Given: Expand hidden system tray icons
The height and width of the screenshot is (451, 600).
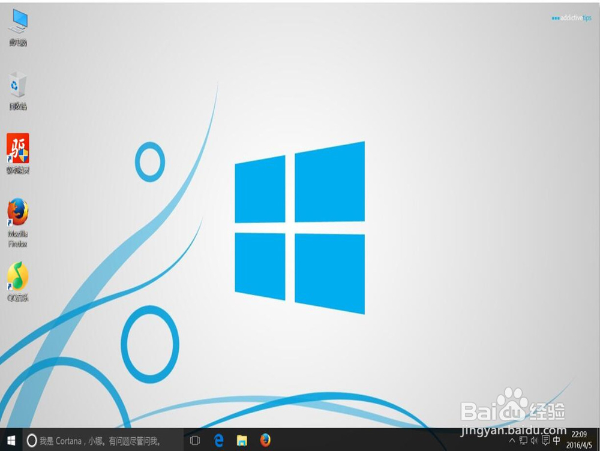Looking at the screenshot, I should point(512,441).
